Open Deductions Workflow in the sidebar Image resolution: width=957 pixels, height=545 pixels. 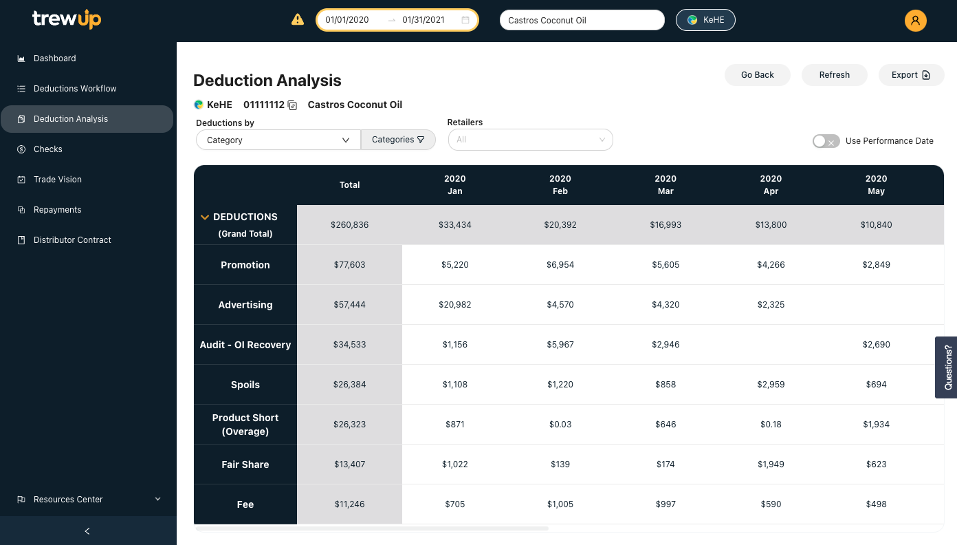87,89
